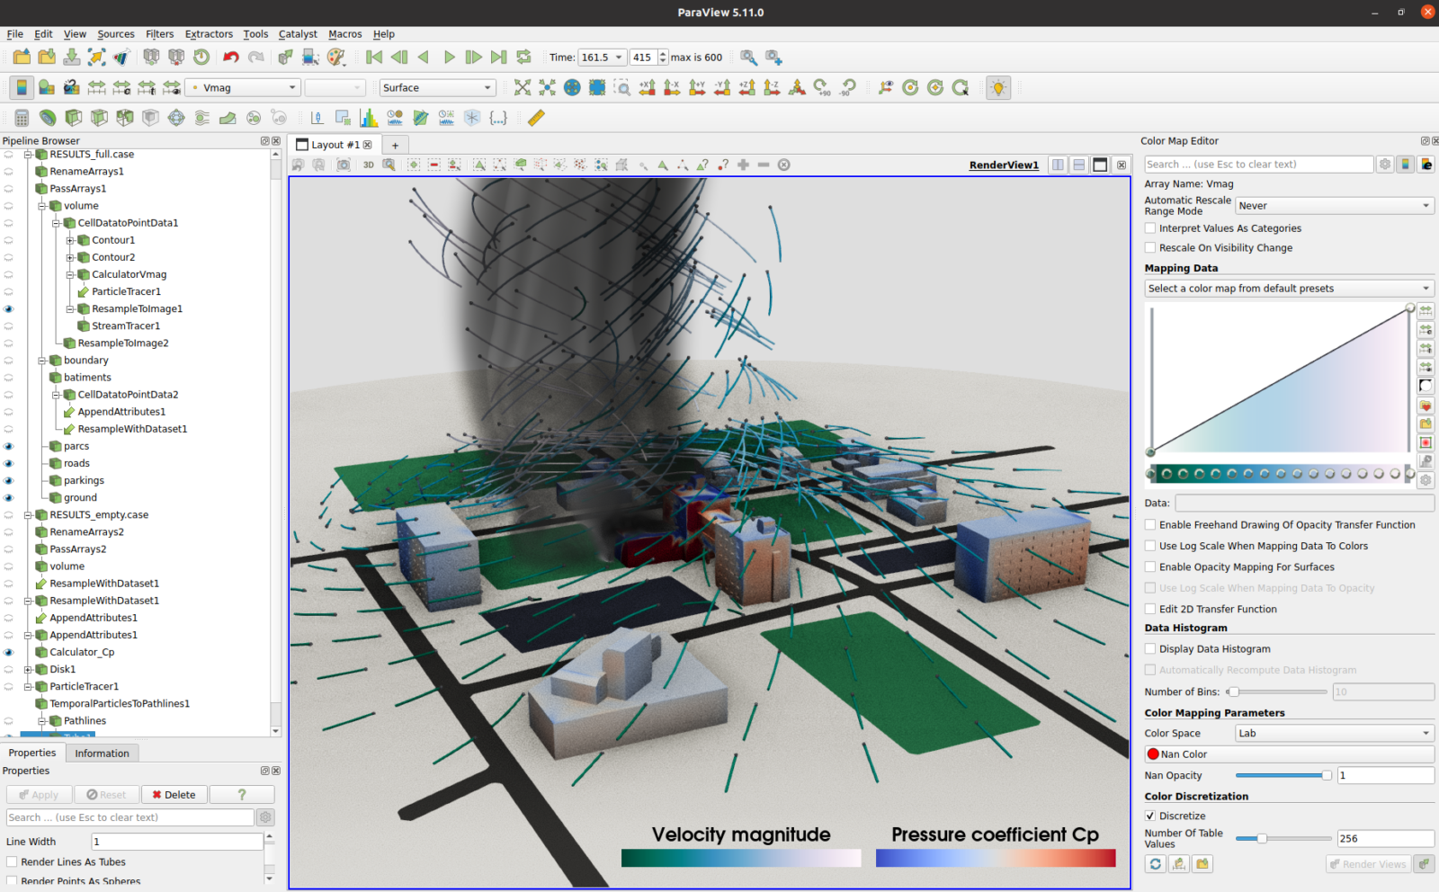Apply the Contour filter from the toolbar

coord(46,118)
